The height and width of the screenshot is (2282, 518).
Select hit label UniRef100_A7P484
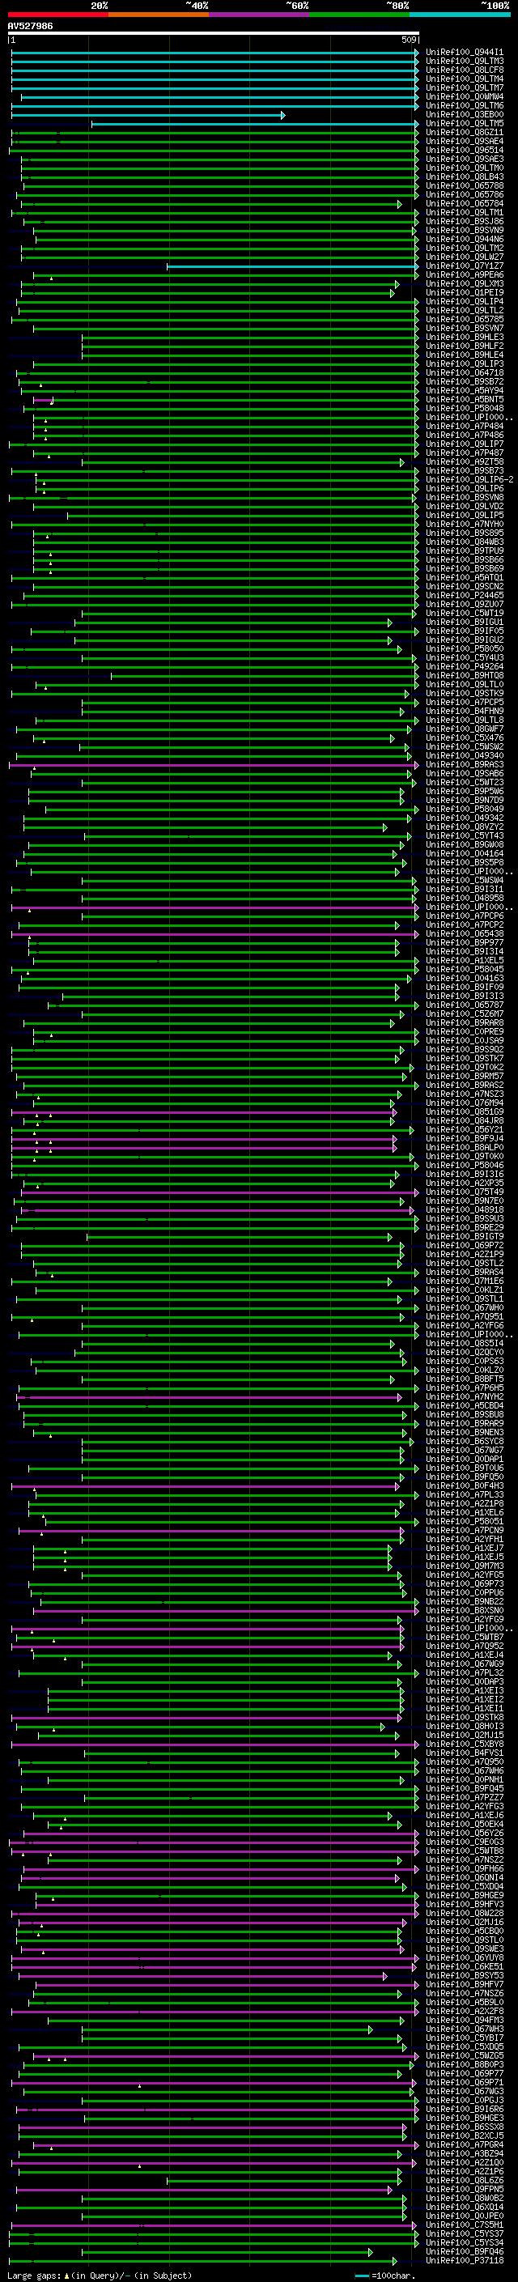(x=464, y=426)
